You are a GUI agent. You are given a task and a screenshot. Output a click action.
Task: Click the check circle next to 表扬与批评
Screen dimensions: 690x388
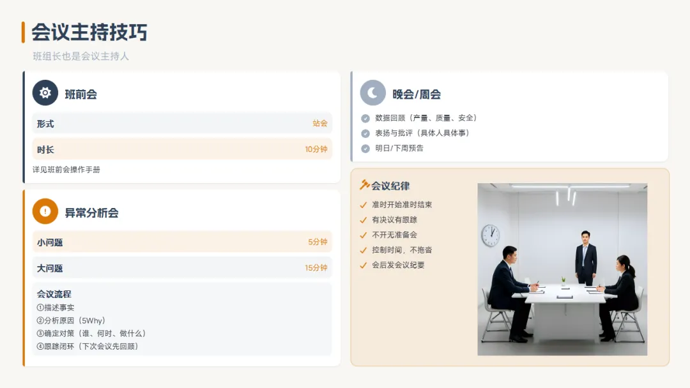click(365, 133)
